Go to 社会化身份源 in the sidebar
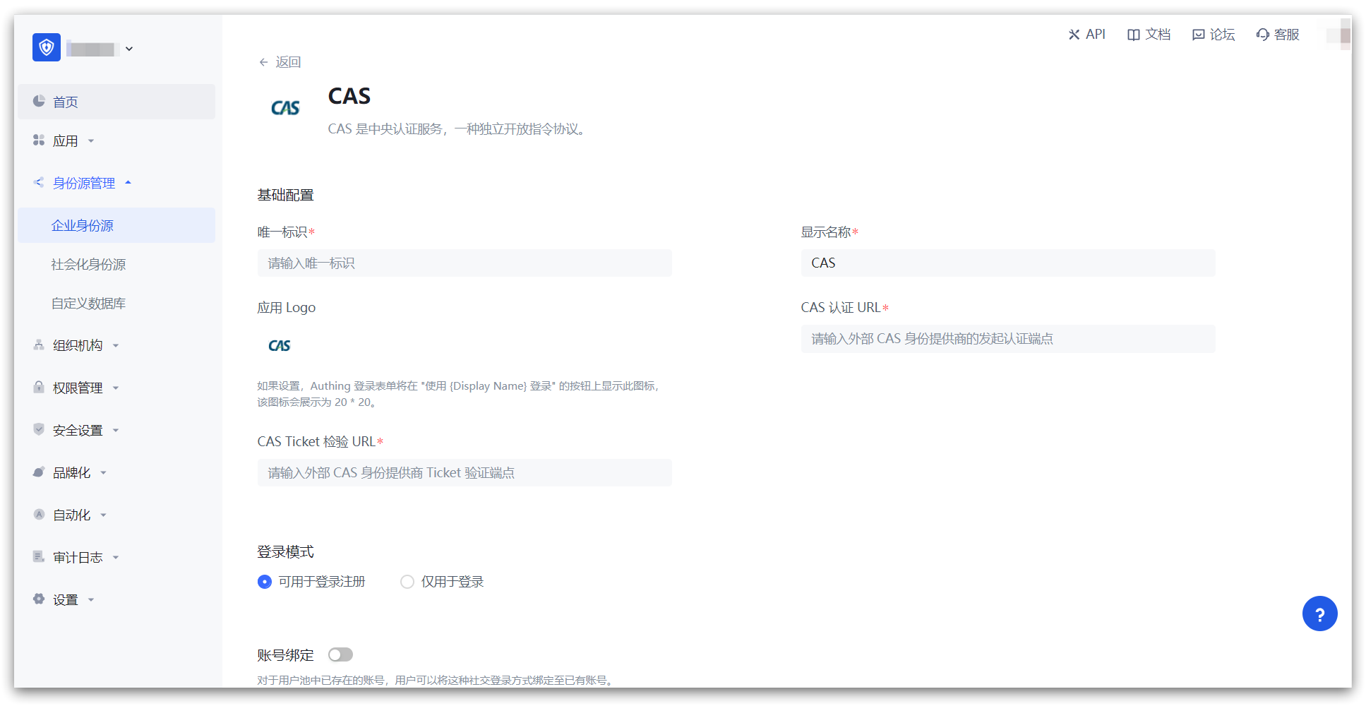 [x=88, y=265]
